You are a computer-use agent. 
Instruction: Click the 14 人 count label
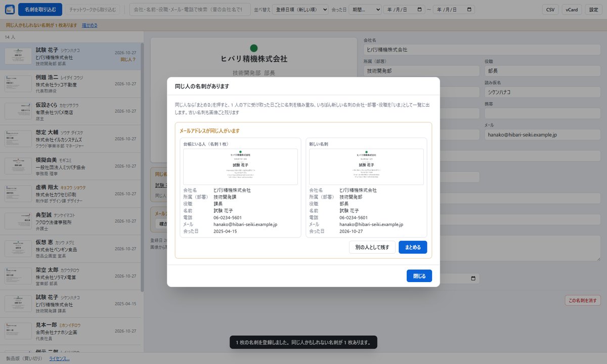(10, 37)
